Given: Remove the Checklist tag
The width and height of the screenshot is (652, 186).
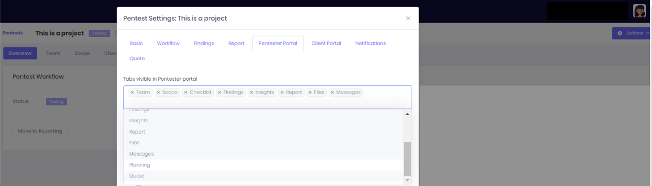Looking at the screenshot, I should click(186, 92).
